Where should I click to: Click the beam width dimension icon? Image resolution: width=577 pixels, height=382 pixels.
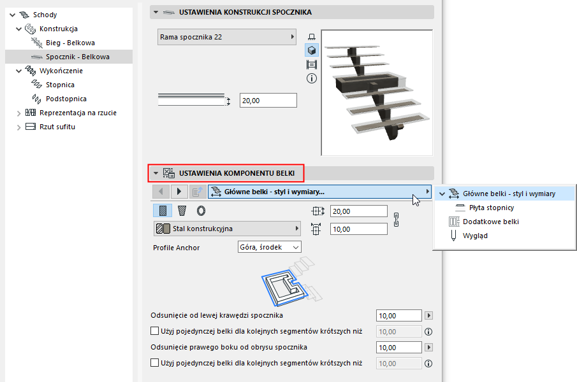(318, 211)
